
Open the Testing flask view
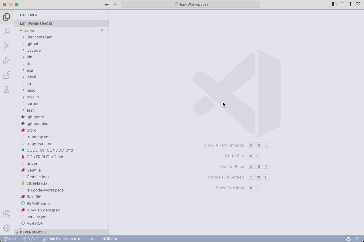point(7,90)
